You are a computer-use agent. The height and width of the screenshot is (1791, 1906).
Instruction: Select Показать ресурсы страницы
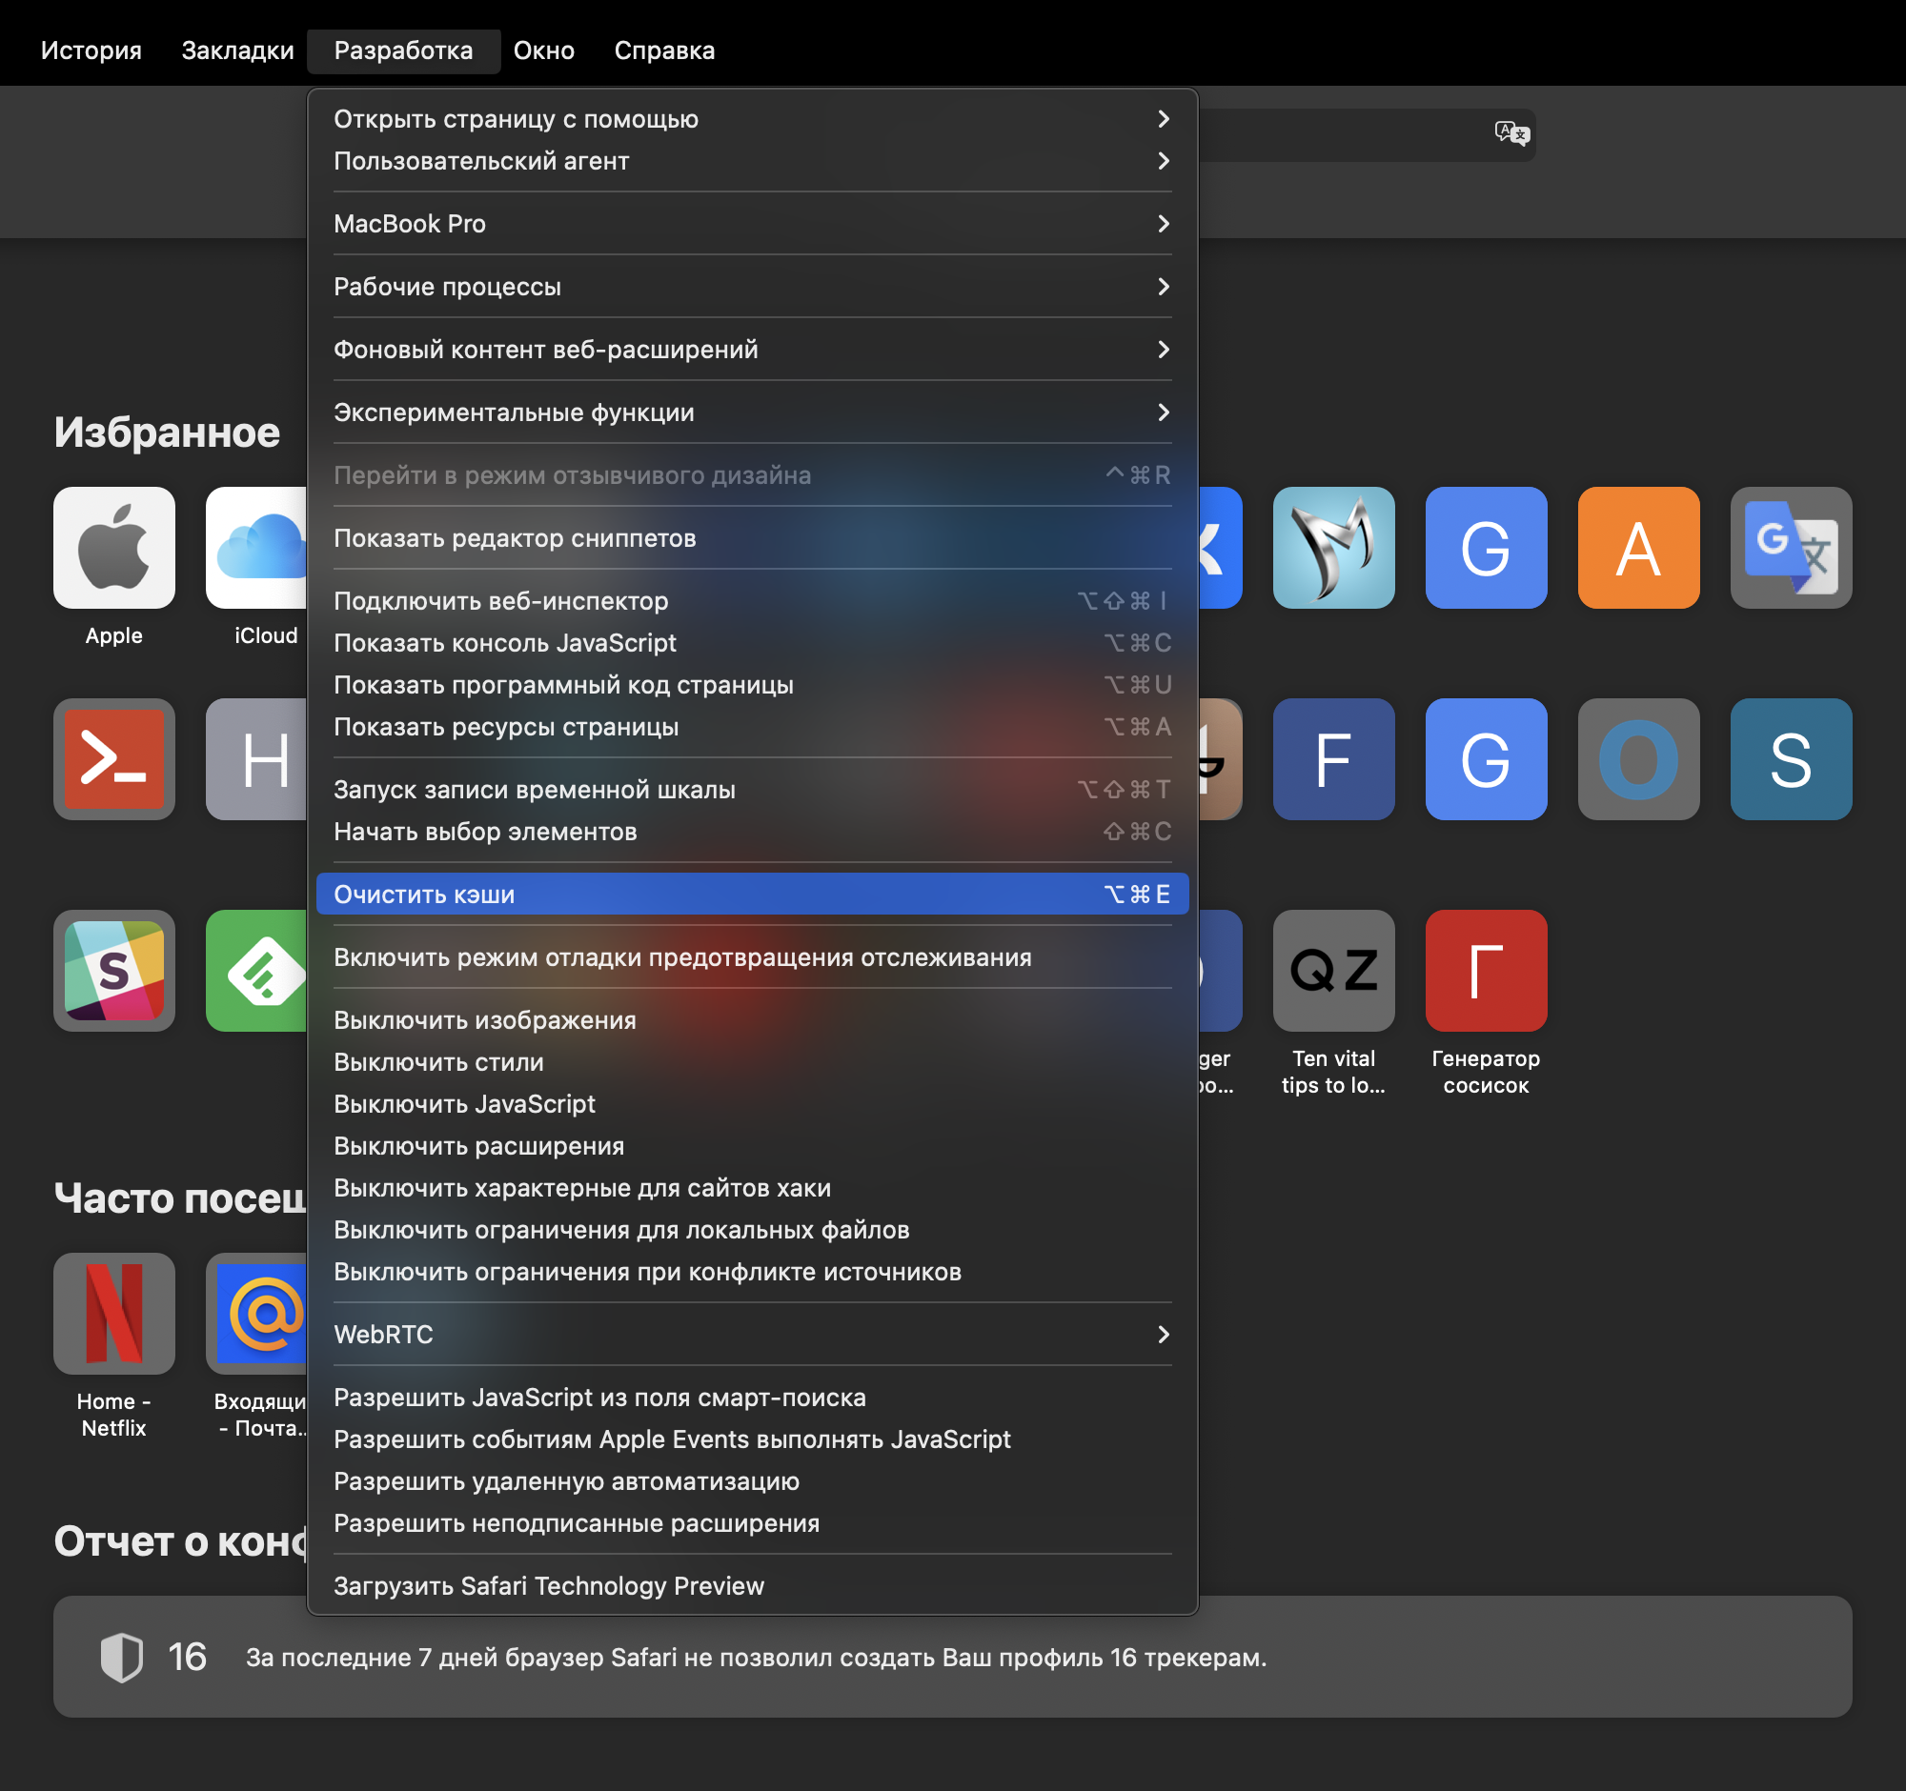click(753, 727)
